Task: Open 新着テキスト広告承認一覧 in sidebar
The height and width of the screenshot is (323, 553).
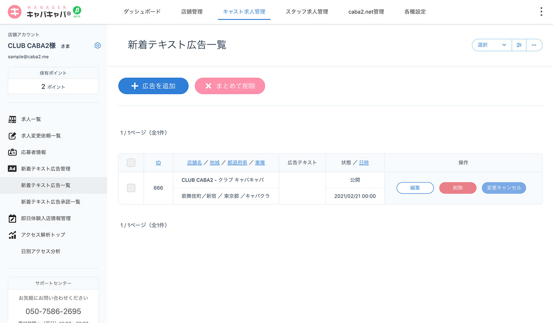Action: click(x=50, y=202)
